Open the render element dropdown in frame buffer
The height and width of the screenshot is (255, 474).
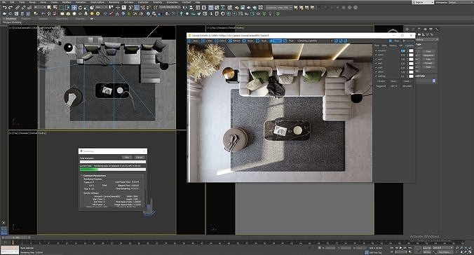[315, 41]
